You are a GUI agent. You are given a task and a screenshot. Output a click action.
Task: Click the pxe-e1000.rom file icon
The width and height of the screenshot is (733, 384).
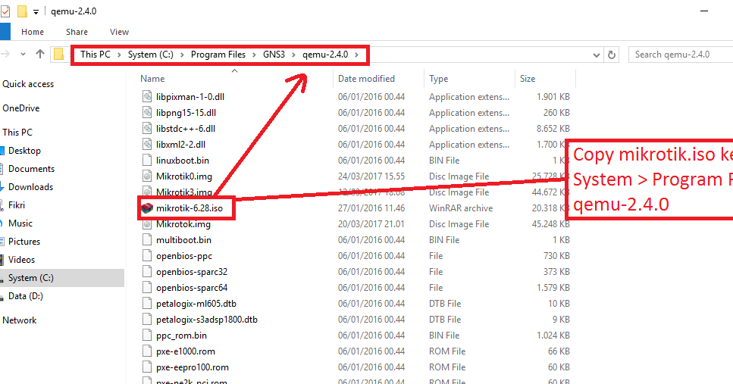(x=147, y=351)
